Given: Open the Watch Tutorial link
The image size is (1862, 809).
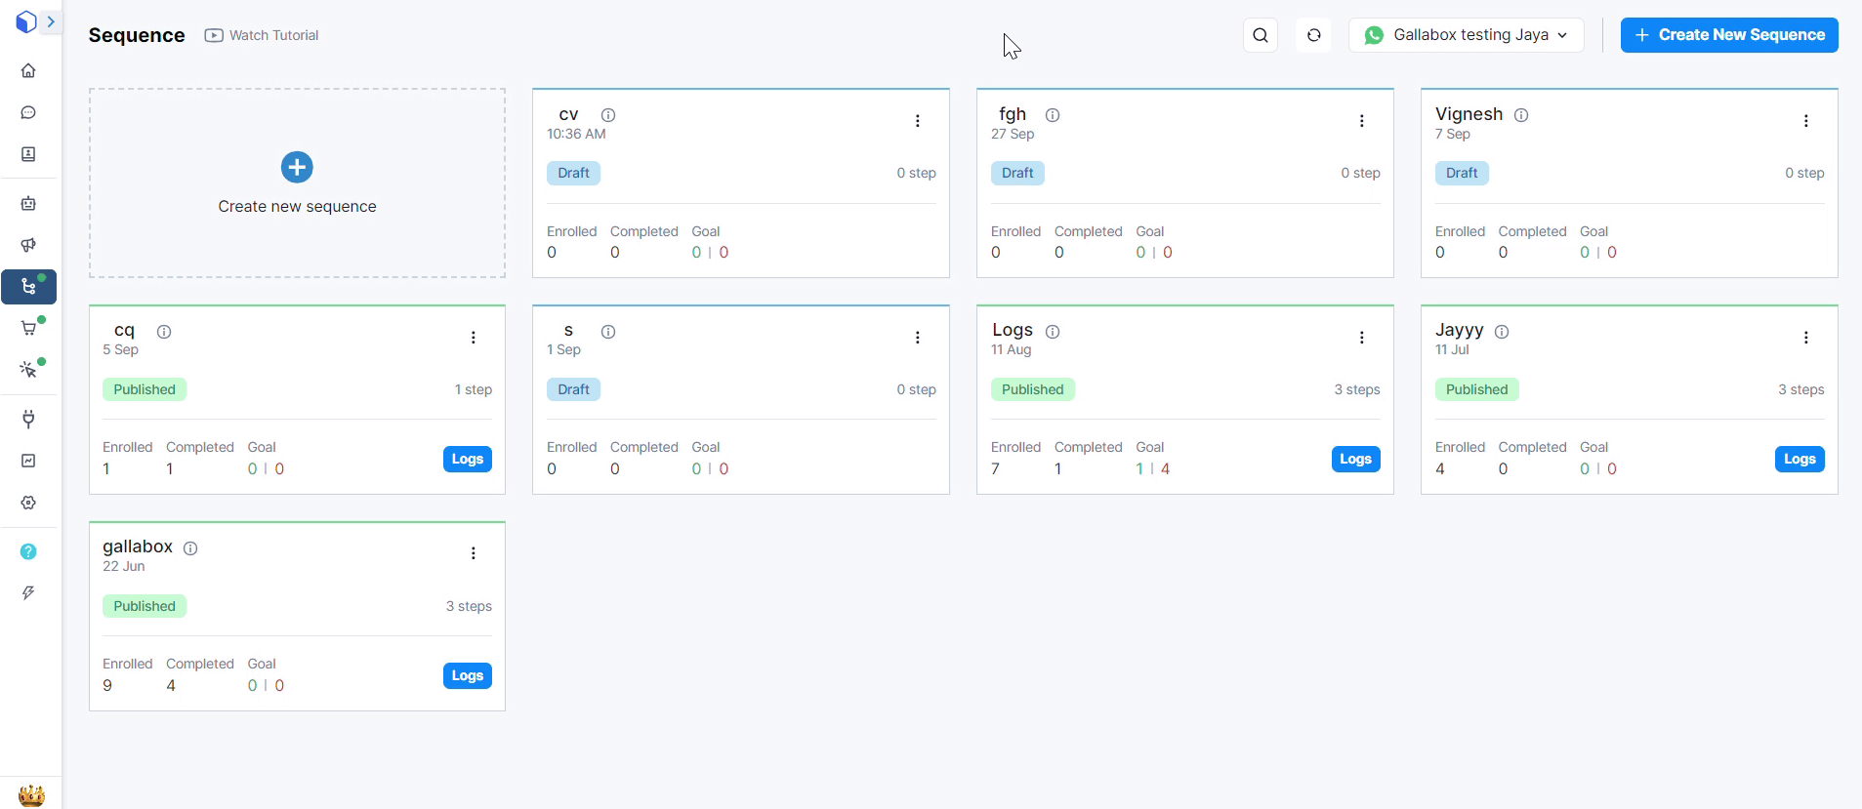Looking at the screenshot, I should click(262, 35).
